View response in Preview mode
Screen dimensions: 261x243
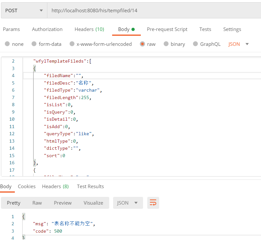tap(63, 203)
